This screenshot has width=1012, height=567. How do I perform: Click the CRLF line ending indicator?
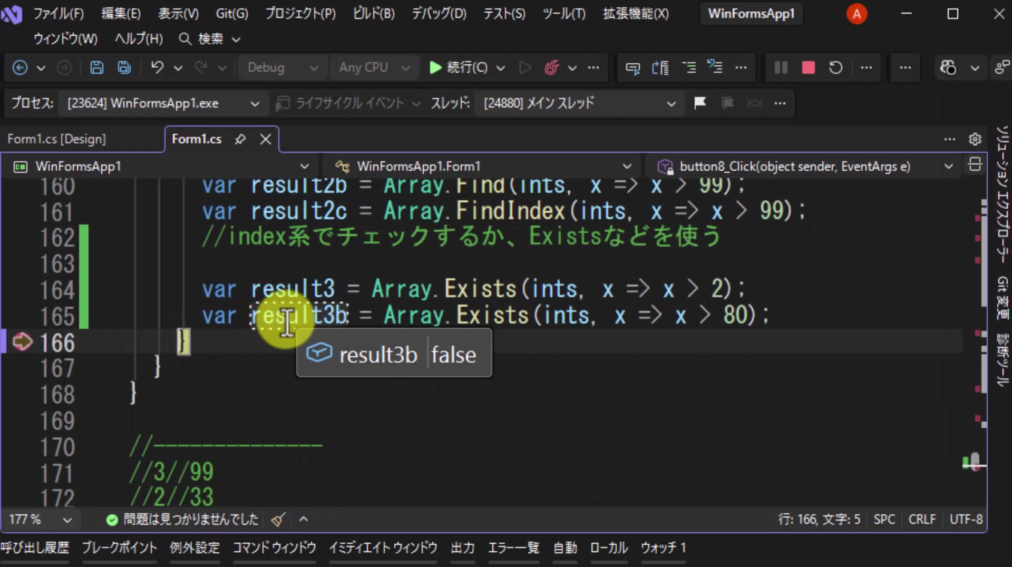click(922, 520)
